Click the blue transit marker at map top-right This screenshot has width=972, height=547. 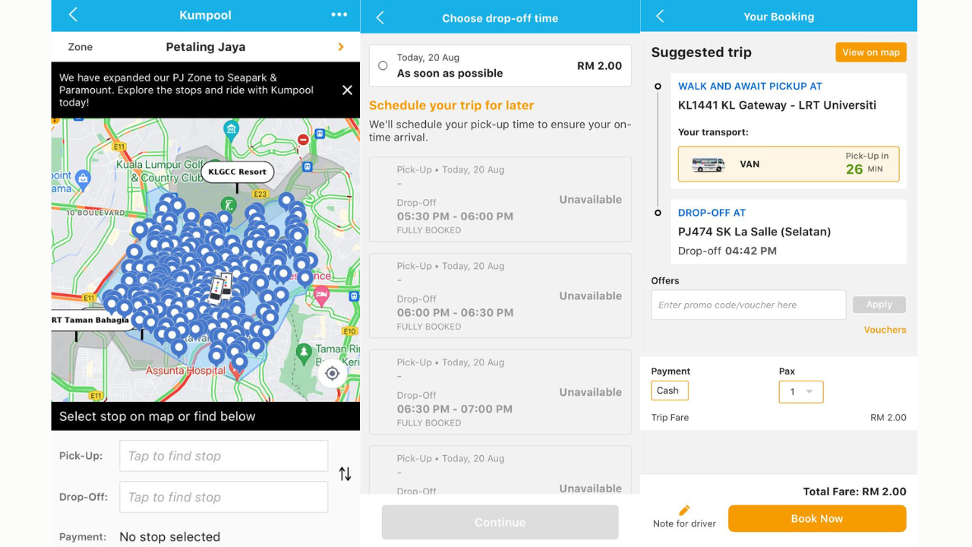pos(320,134)
